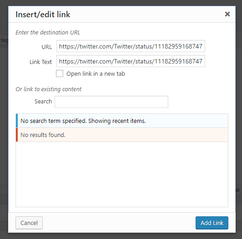
Task: Click the URL field label
Action: pyautogui.click(x=46, y=47)
